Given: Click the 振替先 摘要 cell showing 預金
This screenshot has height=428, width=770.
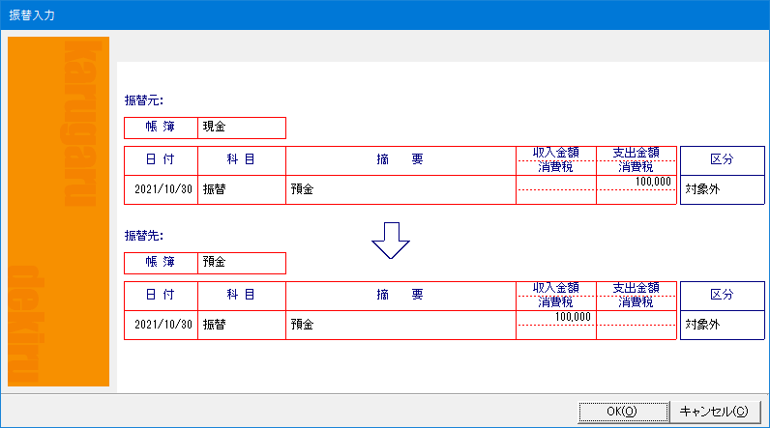Looking at the screenshot, I should 400,325.
